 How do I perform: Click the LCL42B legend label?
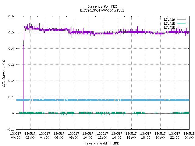pos(169,27)
